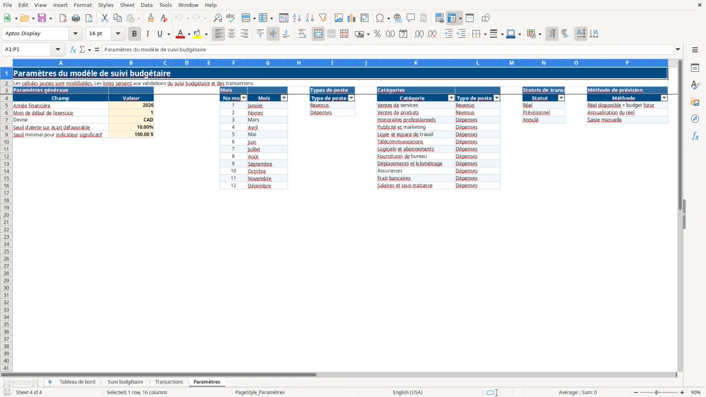Apply the yellow background color swatch
Screen dimensions: 706x397
coord(197,34)
